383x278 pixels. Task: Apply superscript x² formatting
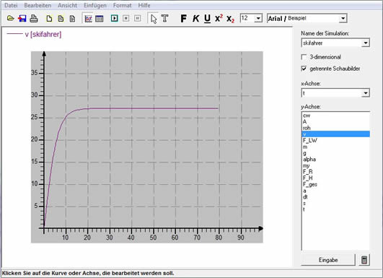pos(219,18)
